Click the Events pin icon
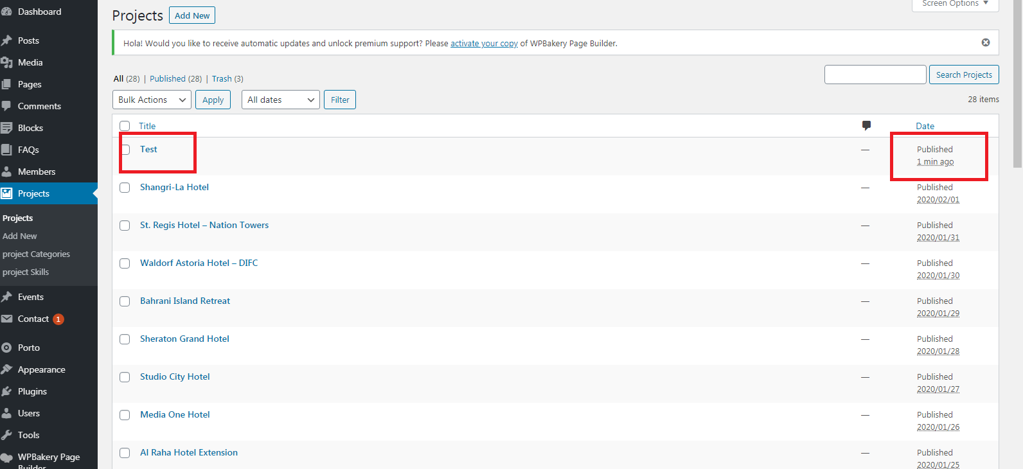This screenshot has height=469, width=1023. [6, 297]
